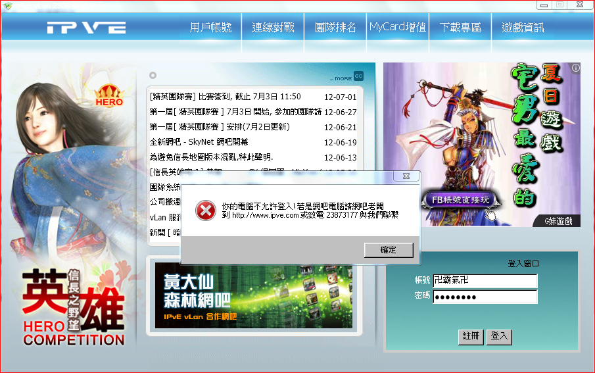Open news 比賽簽到, 截止 7月3日 11:50
The image size is (595, 373).
click(225, 97)
